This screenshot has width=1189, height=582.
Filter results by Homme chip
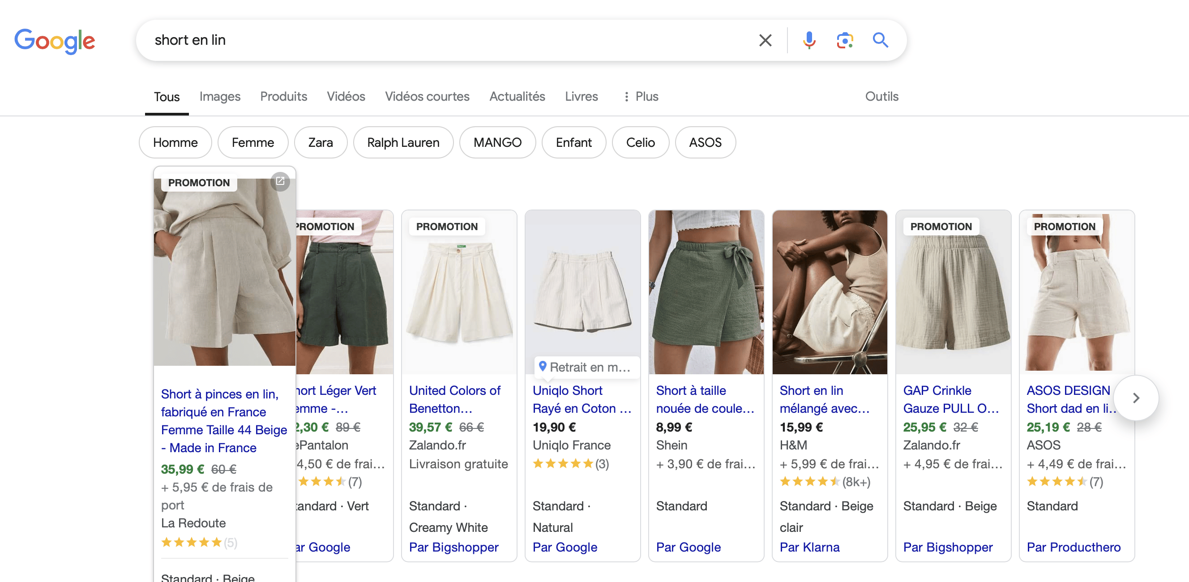[x=175, y=142]
